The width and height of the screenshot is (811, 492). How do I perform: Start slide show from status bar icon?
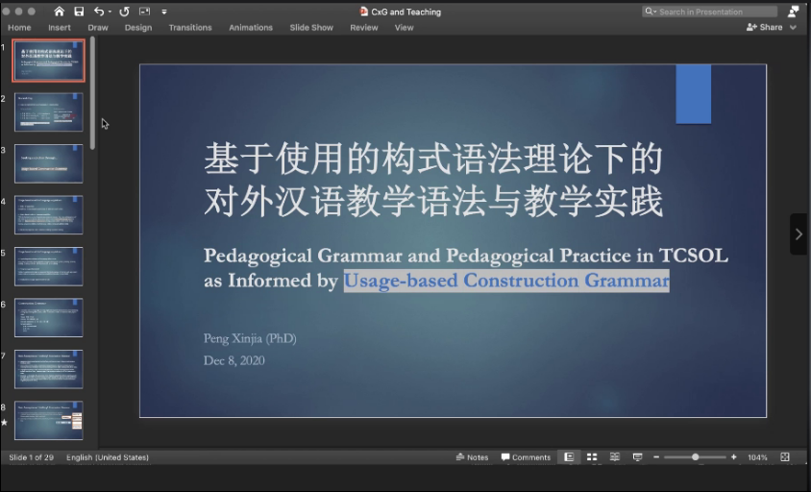637,457
